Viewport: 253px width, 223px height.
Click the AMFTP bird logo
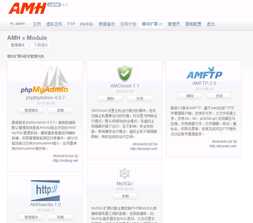pyautogui.click(x=204, y=73)
